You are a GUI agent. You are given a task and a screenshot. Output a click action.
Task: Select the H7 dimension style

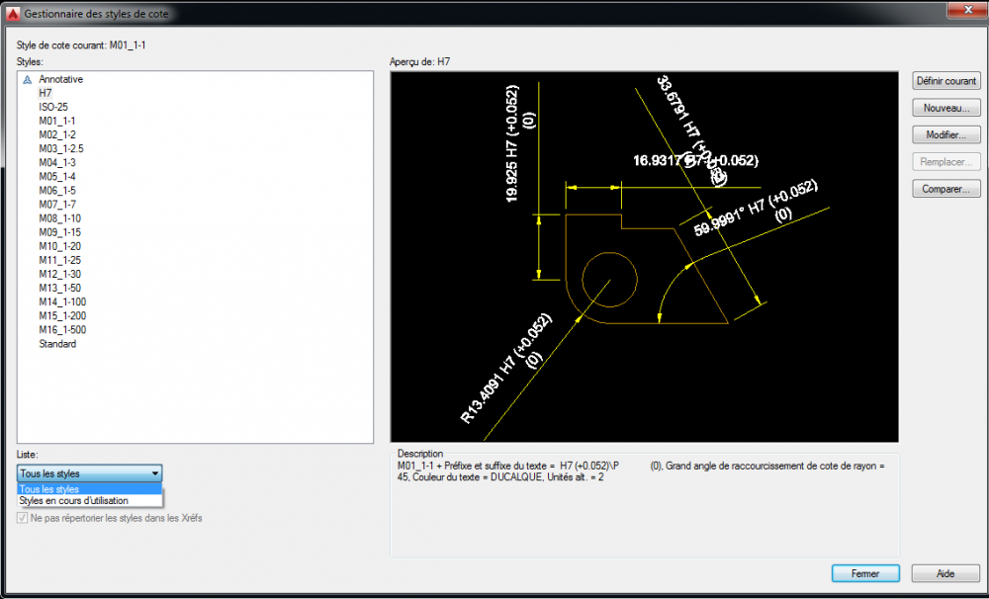[x=45, y=93]
